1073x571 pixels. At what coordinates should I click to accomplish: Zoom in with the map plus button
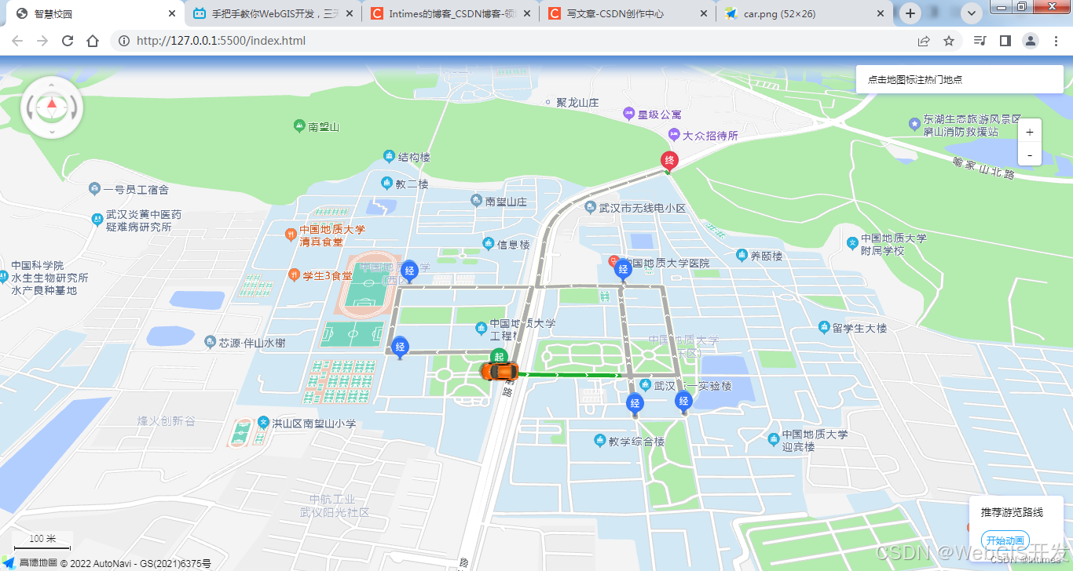(x=1030, y=132)
